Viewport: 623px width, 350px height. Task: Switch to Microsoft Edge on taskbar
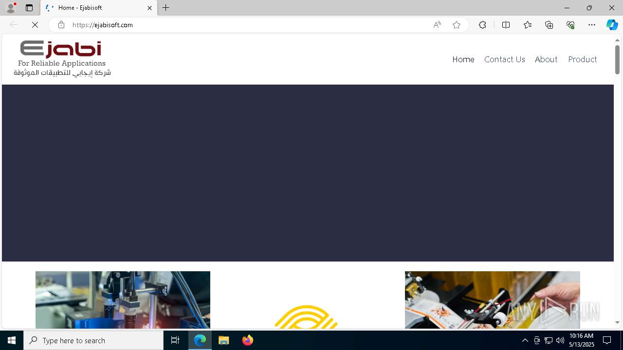(200, 340)
